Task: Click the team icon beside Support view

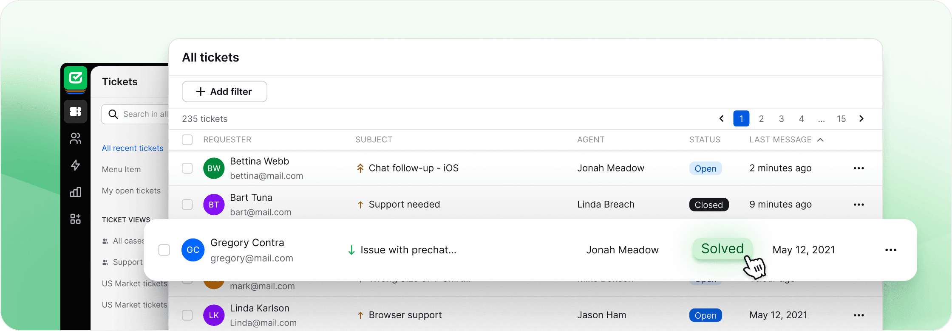Action: pyautogui.click(x=105, y=262)
